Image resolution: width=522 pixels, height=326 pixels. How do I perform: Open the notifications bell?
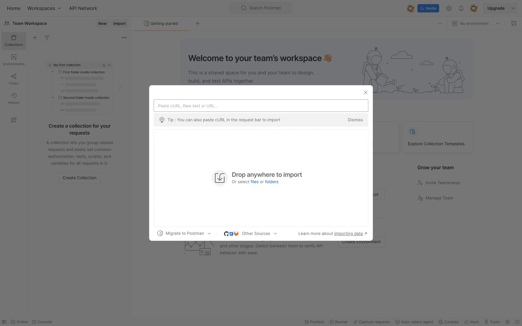[461, 8]
